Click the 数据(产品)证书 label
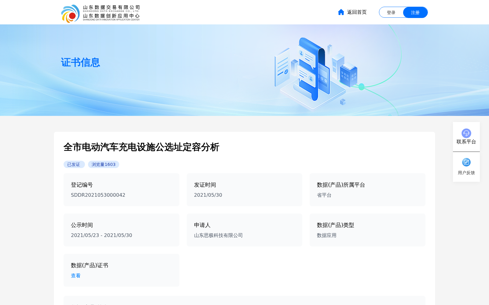Screen dimensions: 489x305 90,265
